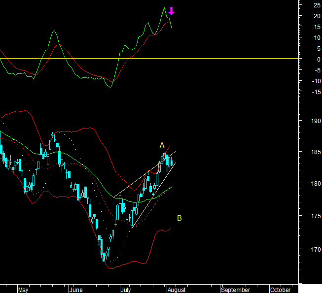Select the yellow label B on chart

[x=179, y=218]
